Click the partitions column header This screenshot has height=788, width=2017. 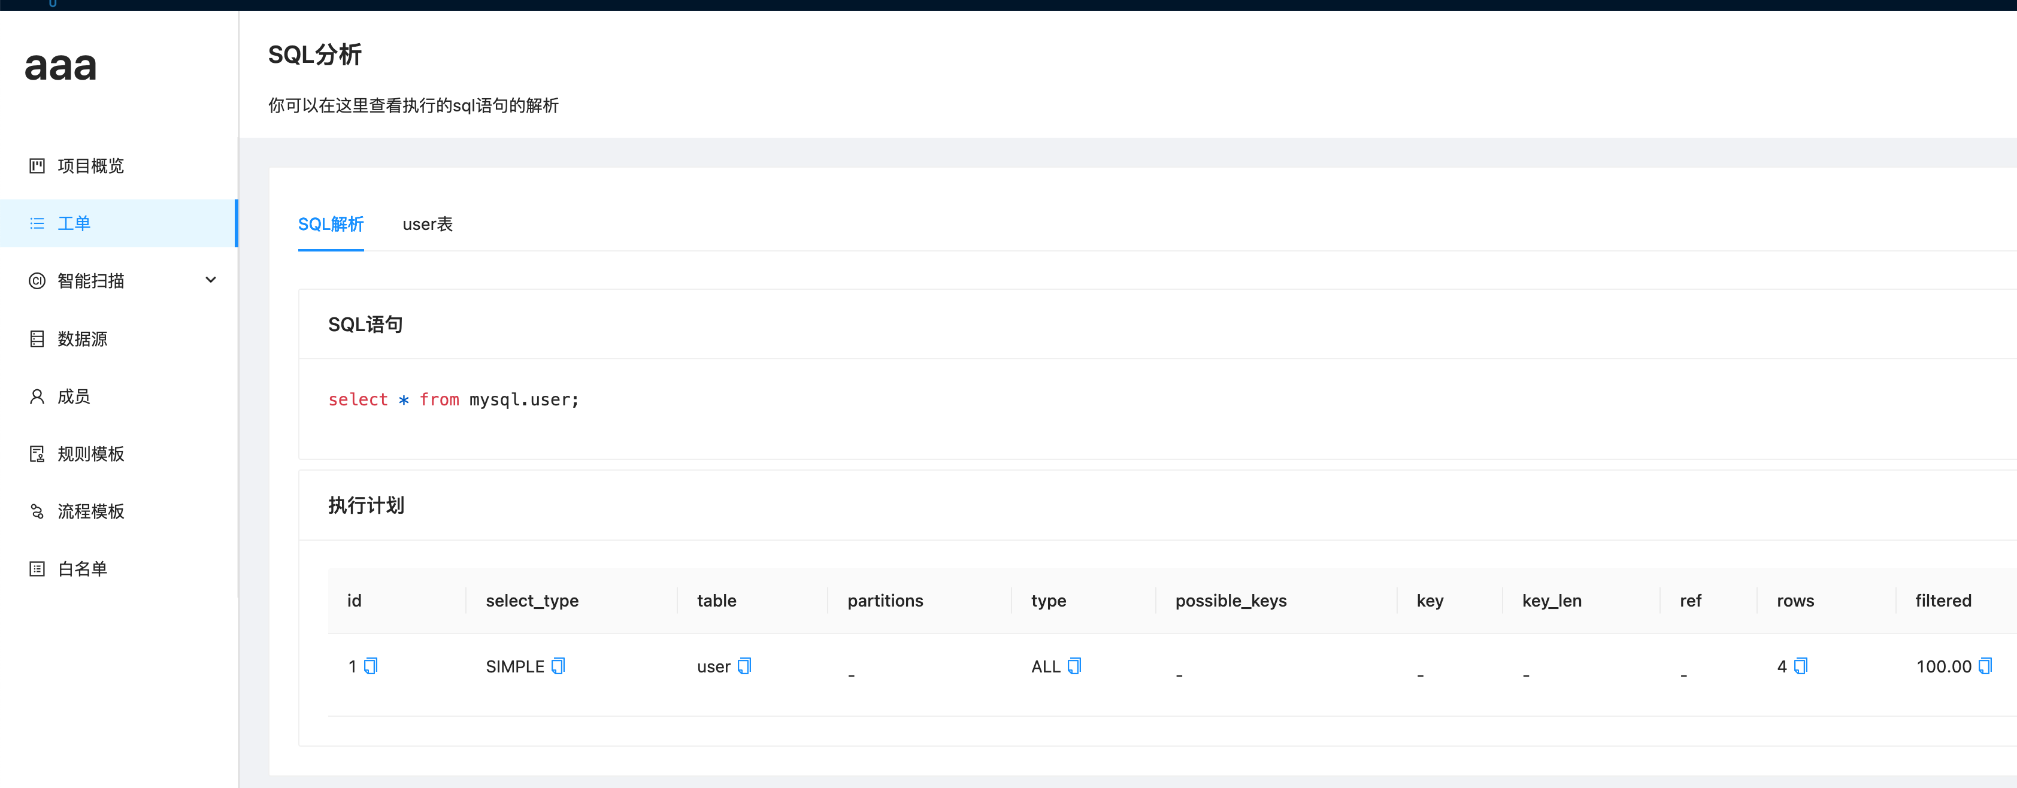click(x=885, y=601)
